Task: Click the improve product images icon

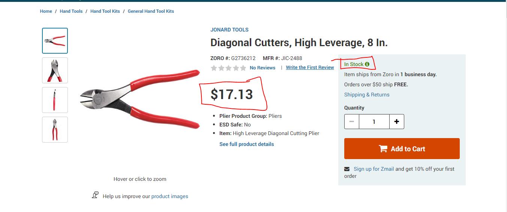Action: (x=95, y=195)
